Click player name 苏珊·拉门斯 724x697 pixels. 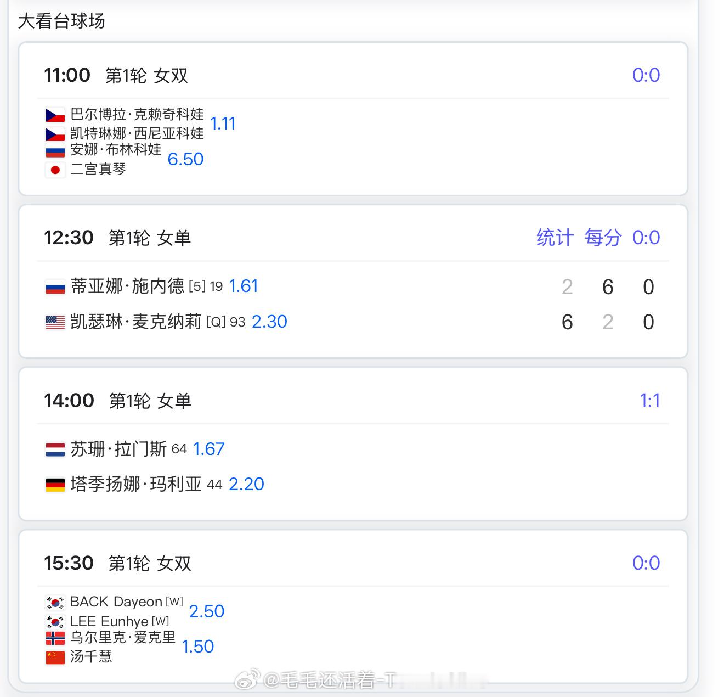pyautogui.click(x=118, y=449)
